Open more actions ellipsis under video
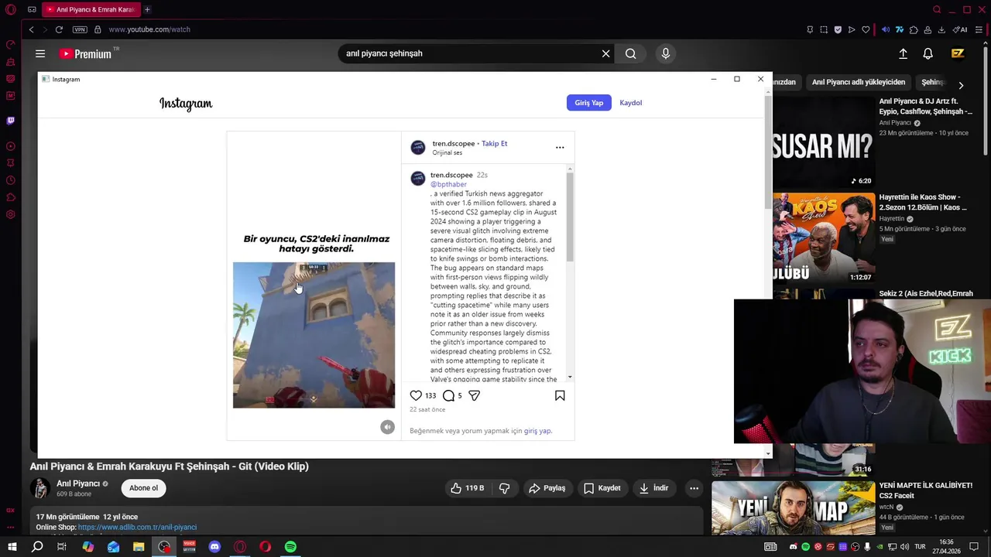 click(694, 488)
